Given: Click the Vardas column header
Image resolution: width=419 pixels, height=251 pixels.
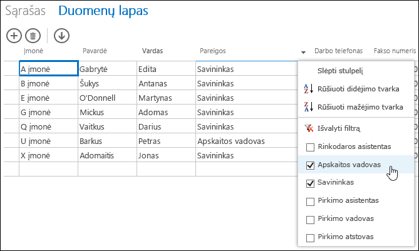Looking at the screenshot, I should coord(152,51).
